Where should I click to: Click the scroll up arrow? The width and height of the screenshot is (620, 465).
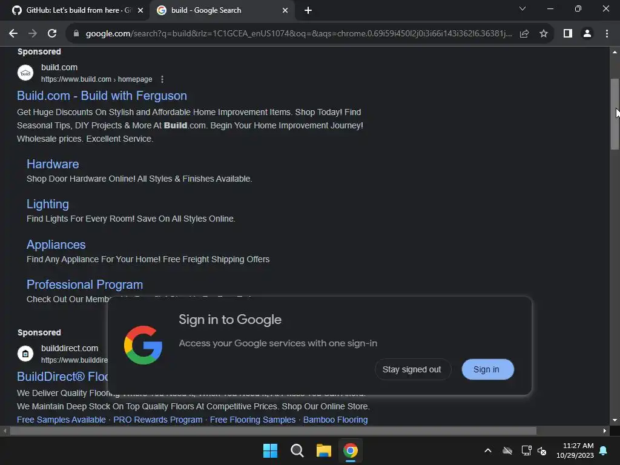(615, 52)
